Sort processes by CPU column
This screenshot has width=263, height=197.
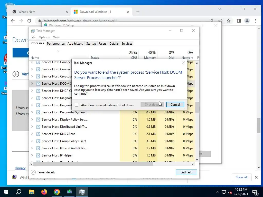coord(129,55)
